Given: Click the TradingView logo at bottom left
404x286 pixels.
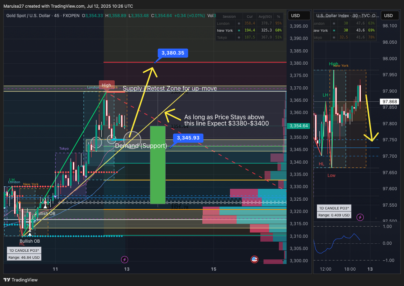Looking at the screenshot, I should click(21, 280).
